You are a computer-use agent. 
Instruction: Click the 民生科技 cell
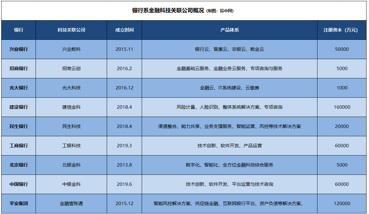tap(71, 126)
